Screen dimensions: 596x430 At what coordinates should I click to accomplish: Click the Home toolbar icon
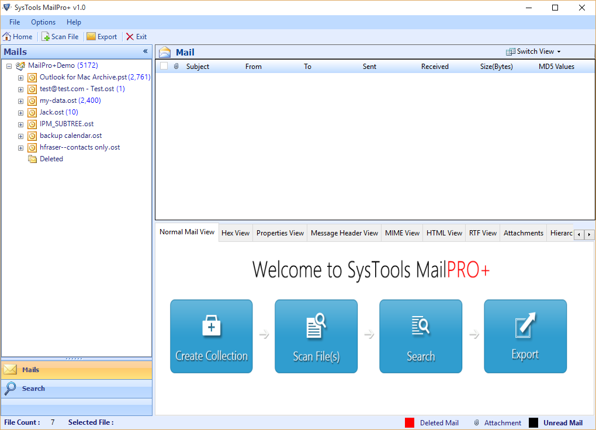pos(6,36)
